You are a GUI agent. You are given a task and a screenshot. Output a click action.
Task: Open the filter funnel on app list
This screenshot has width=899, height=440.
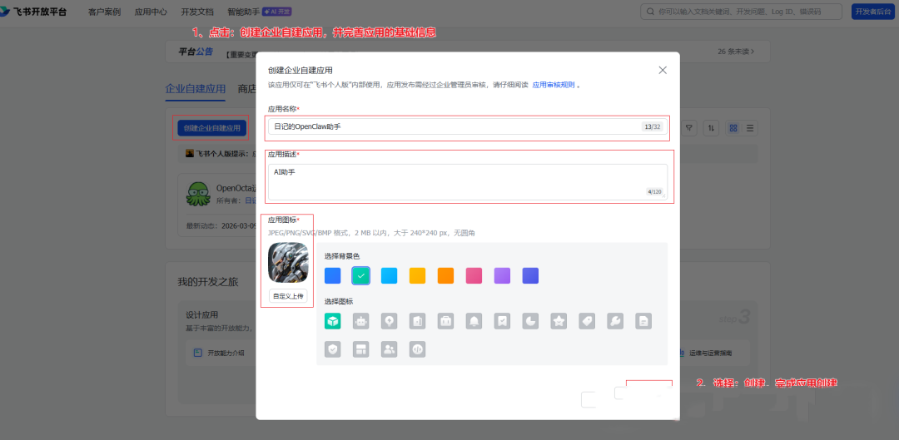pyautogui.click(x=690, y=128)
